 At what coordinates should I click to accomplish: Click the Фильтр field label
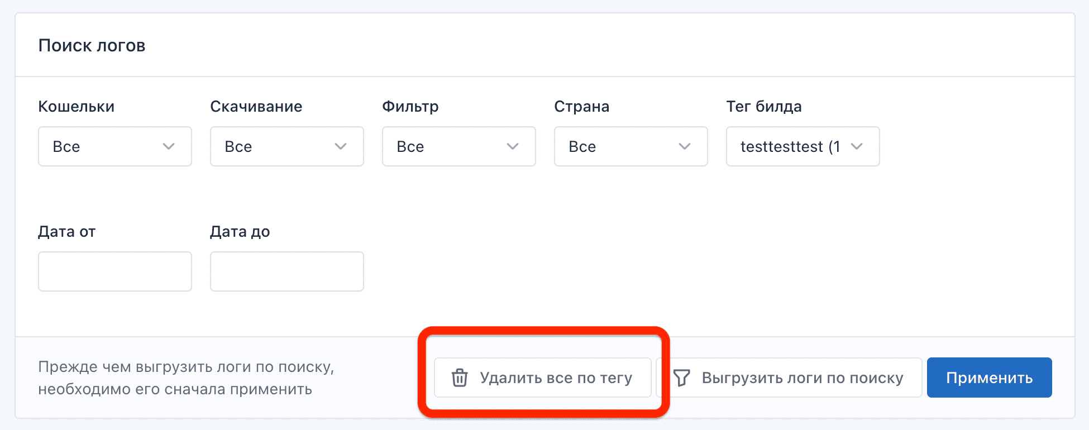(x=410, y=106)
